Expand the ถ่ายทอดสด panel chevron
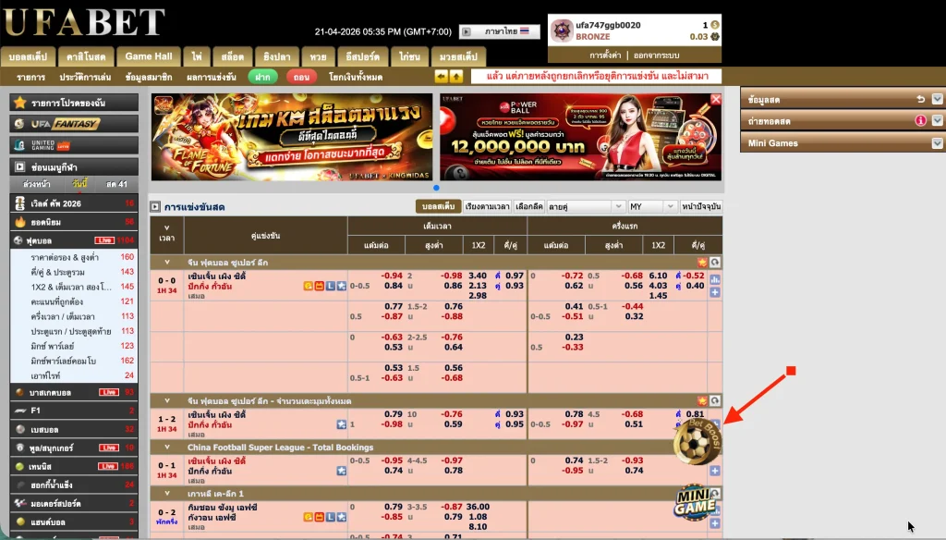 click(x=937, y=121)
